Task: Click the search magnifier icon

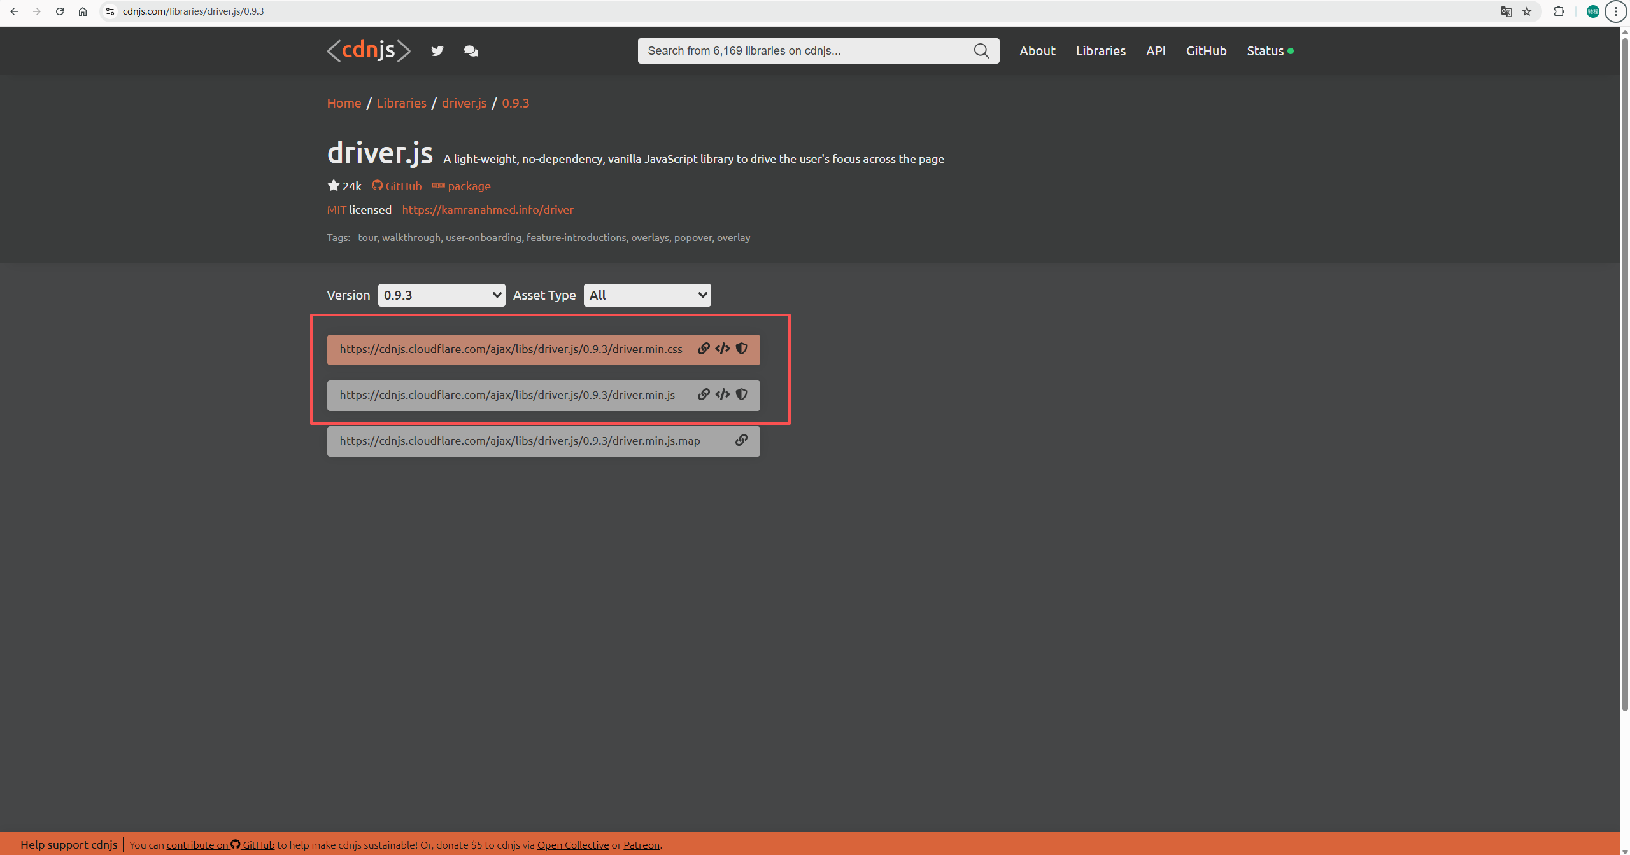Action: 981,51
